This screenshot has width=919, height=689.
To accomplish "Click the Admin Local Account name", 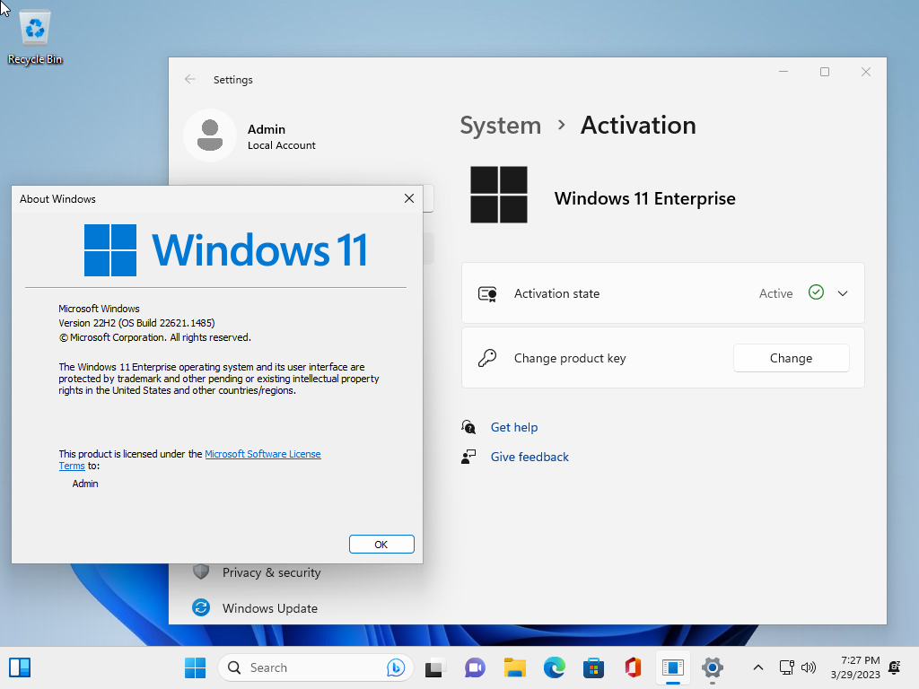I will 281,136.
